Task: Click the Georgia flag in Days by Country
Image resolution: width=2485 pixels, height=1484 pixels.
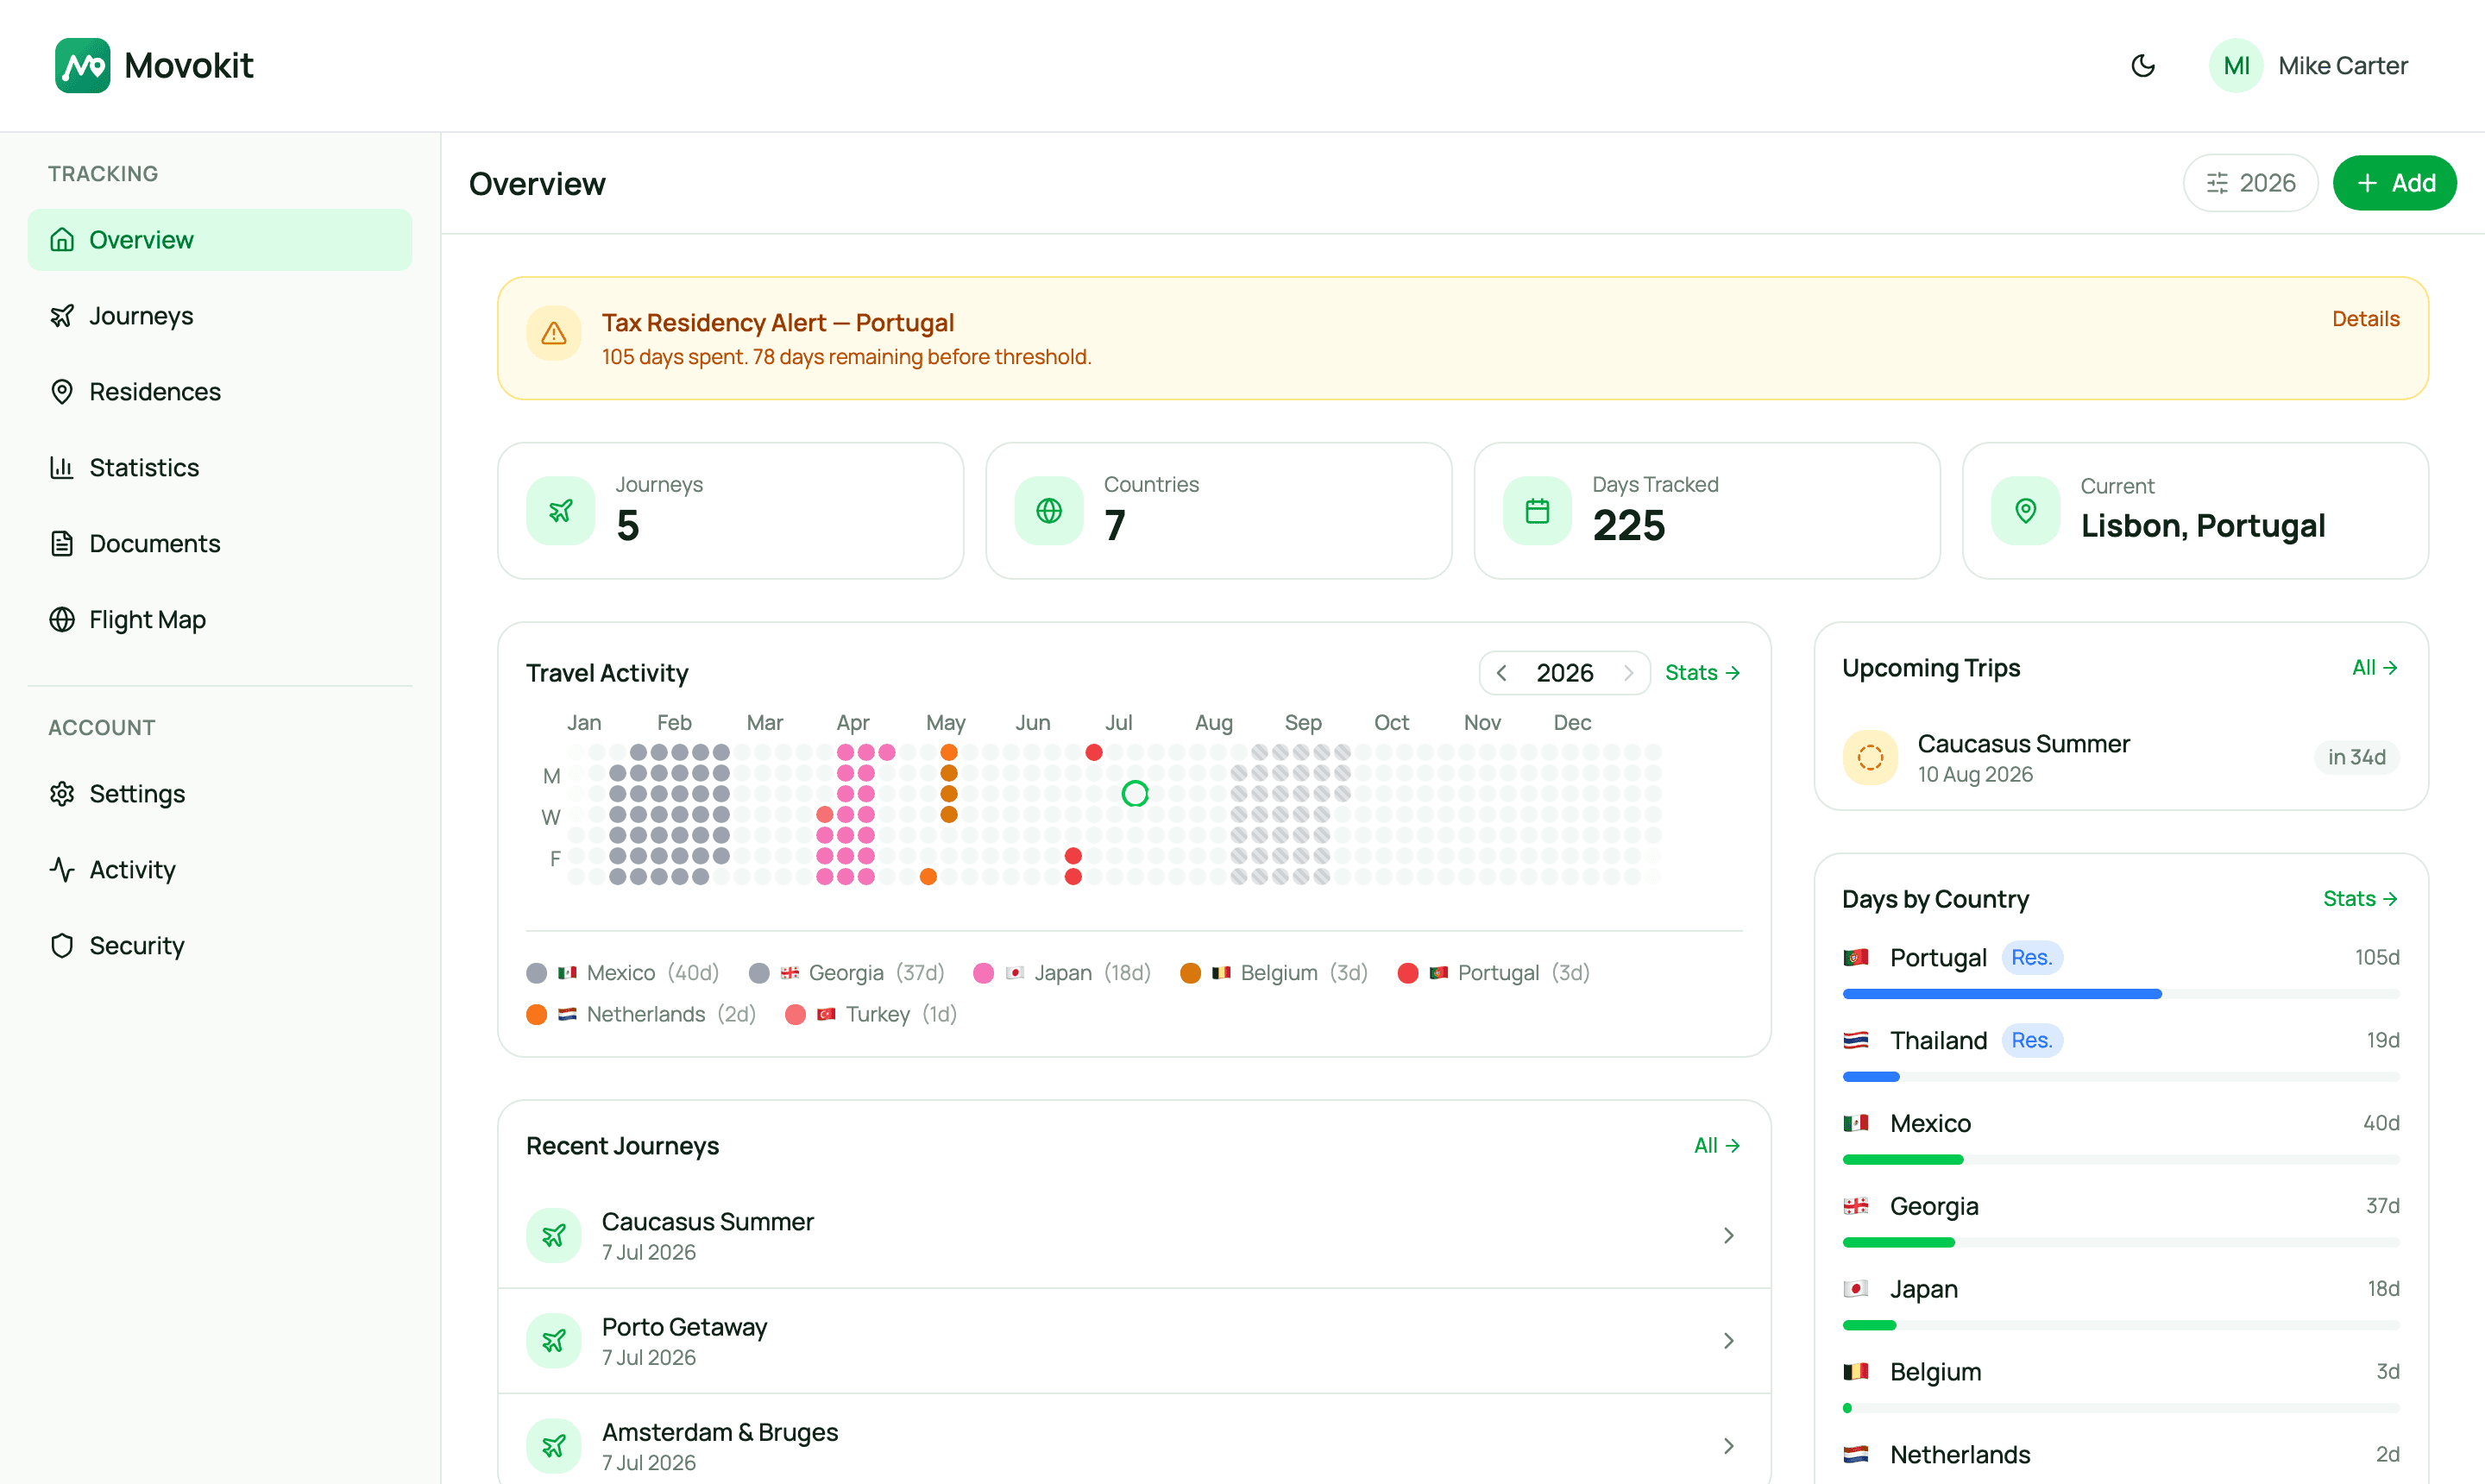Action: coord(1855,1207)
